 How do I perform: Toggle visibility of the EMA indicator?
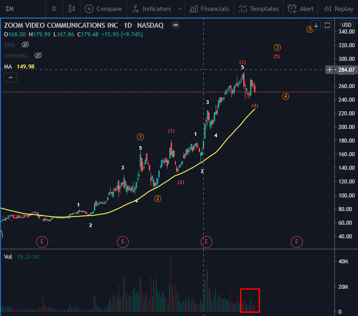[x=25, y=44]
